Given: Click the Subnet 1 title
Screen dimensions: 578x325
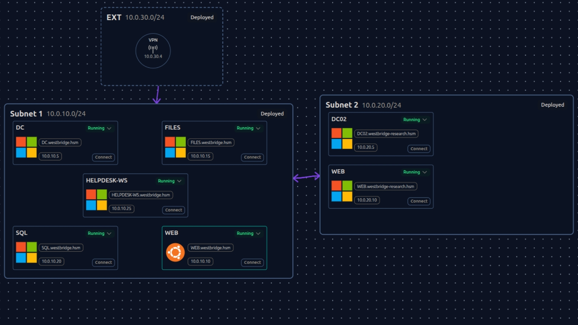Looking at the screenshot, I should click(x=26, y=114).
